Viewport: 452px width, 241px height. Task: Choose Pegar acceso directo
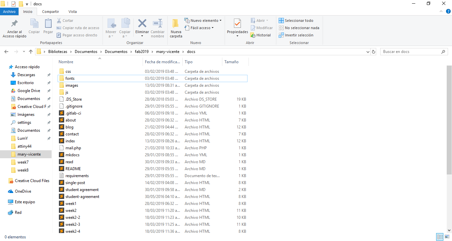(77, 35)
